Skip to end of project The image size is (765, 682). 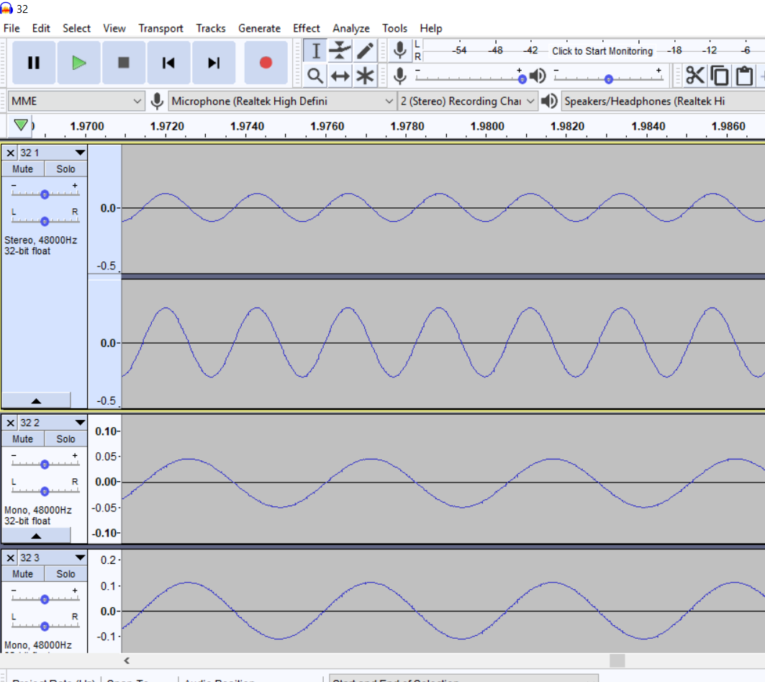coord(214,63)
